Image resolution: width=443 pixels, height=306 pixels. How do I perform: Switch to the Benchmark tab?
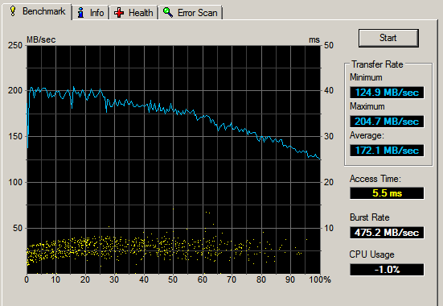coord(37,11)
